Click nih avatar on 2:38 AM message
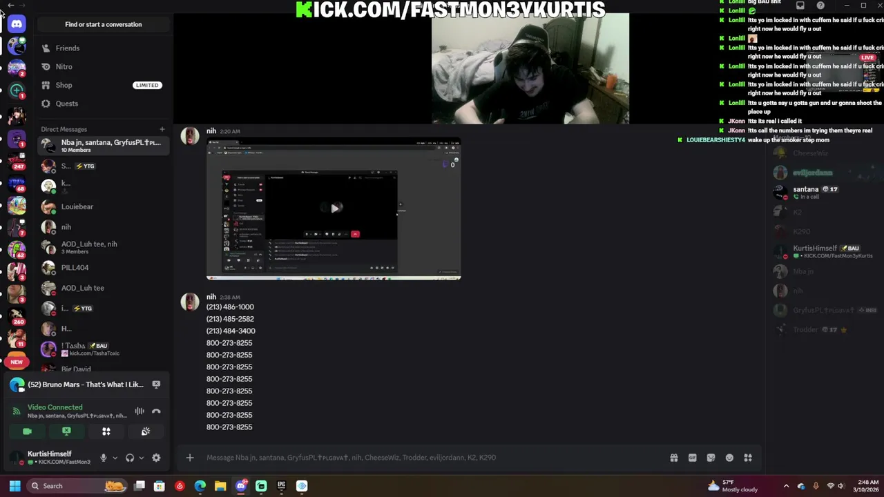Image resolution: width=884 pixels, height=497 pixels. [x=190, y=302]
